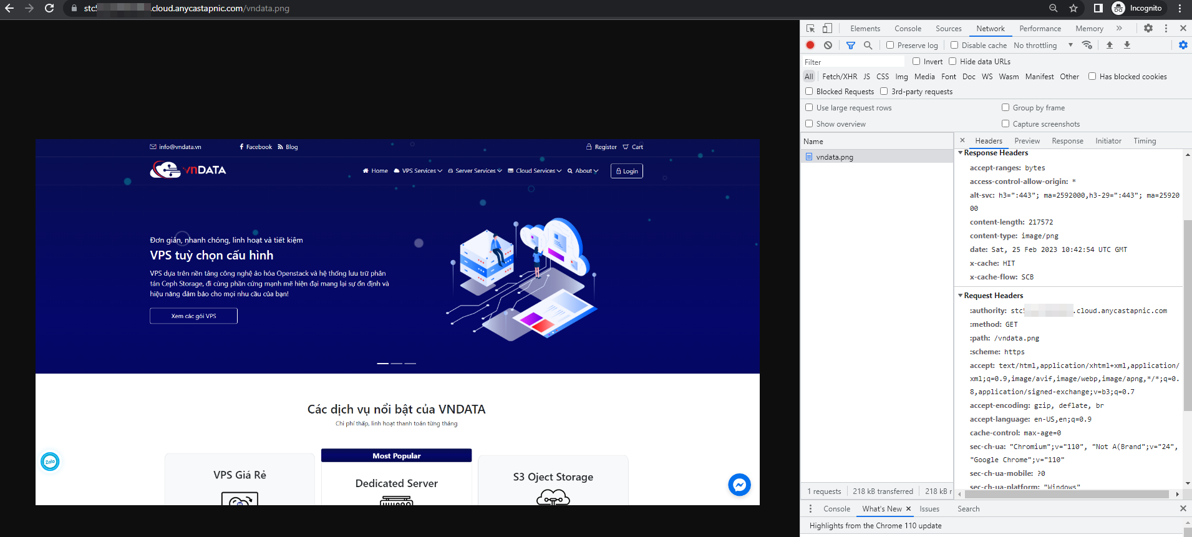1192x537 pixels.
Task: Switch to the Console panel tab
Action: 908,29
